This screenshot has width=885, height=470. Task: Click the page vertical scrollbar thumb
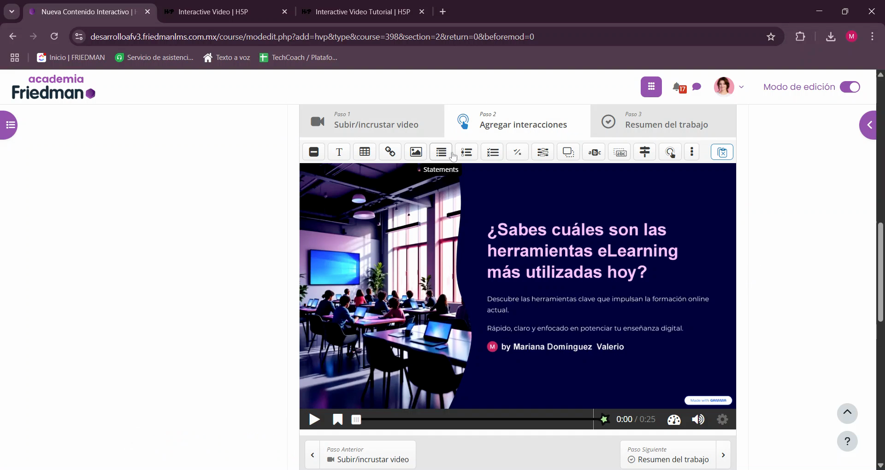880,272
